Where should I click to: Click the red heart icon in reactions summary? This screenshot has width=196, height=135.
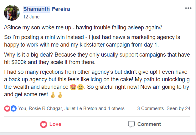(x=7, y=108)
